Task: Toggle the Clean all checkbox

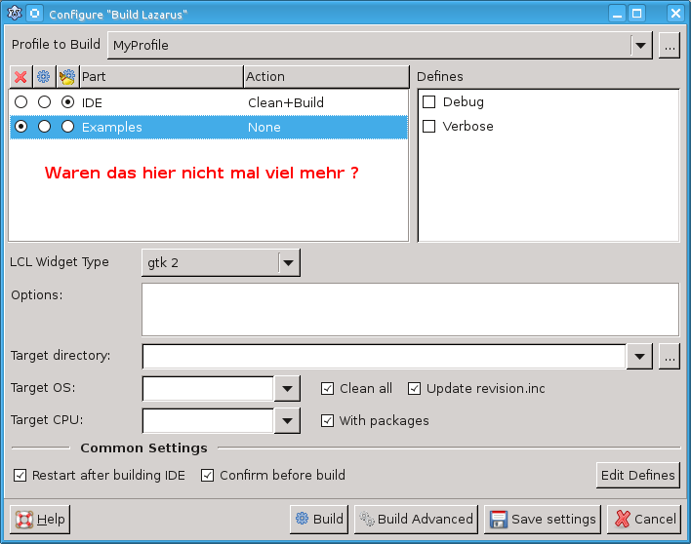Action: click(x=328, y=389)
